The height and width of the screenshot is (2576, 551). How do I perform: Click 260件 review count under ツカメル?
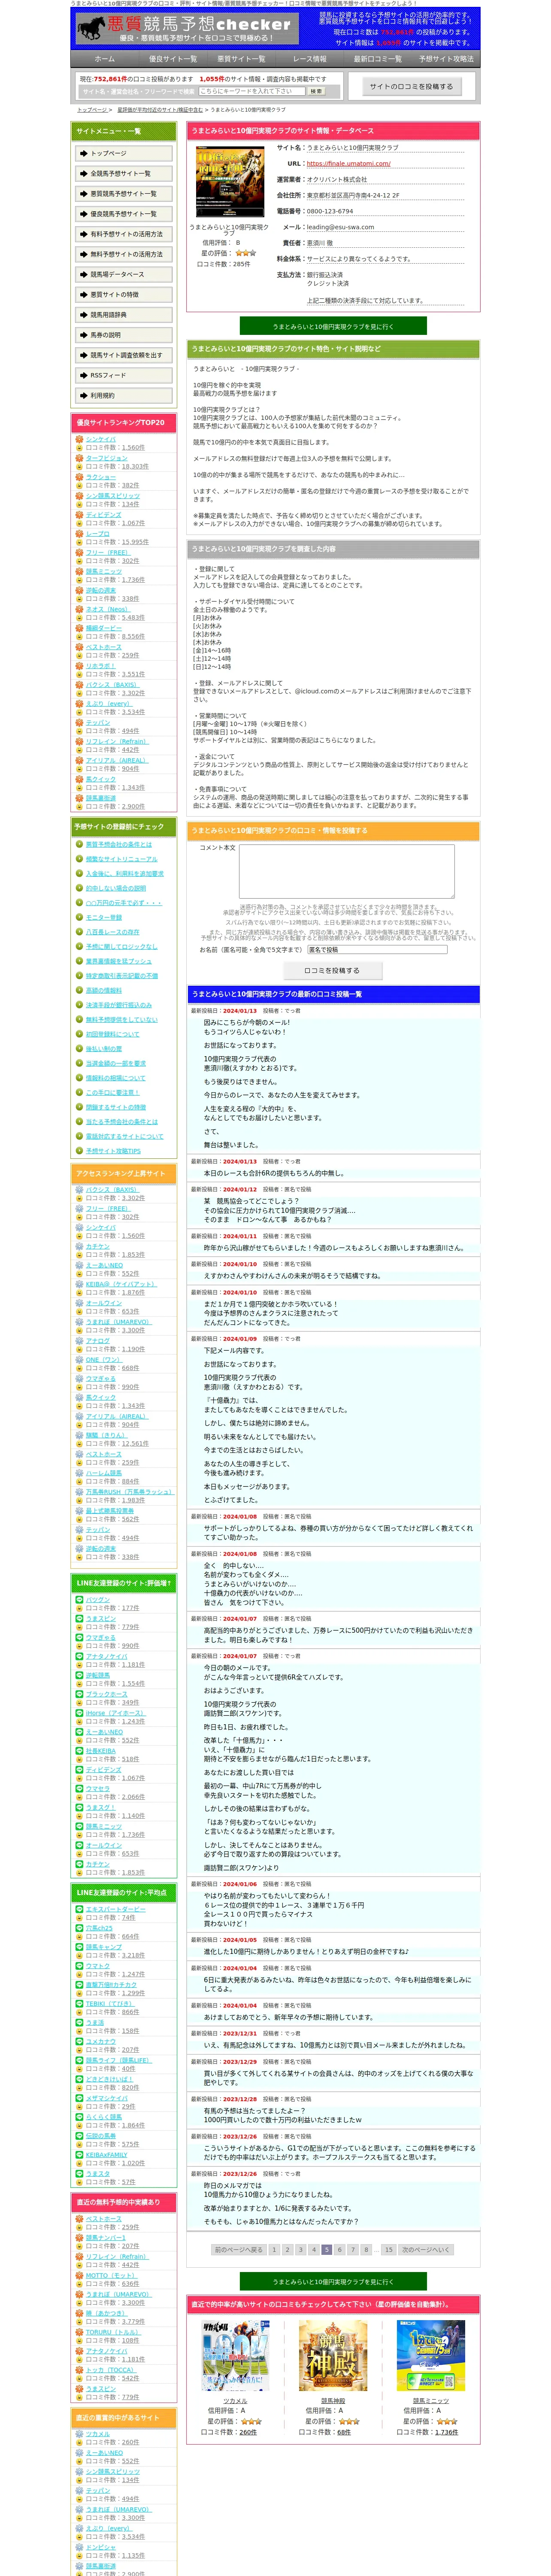pos(248,2432)
